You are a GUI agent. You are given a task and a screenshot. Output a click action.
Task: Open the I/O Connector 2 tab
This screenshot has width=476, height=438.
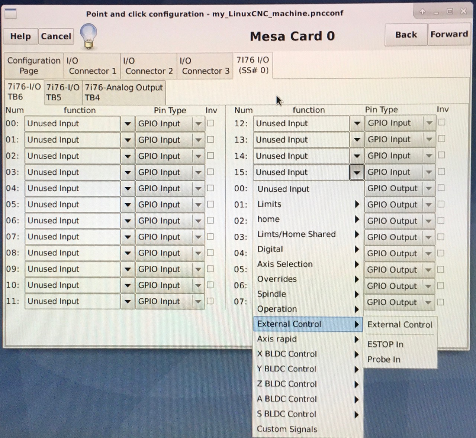click(x=148, y=66)
